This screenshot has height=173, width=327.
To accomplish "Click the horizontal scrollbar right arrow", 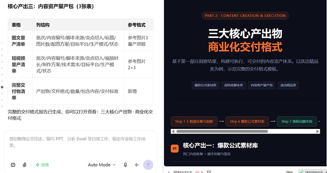I will (x=318, y=131).
